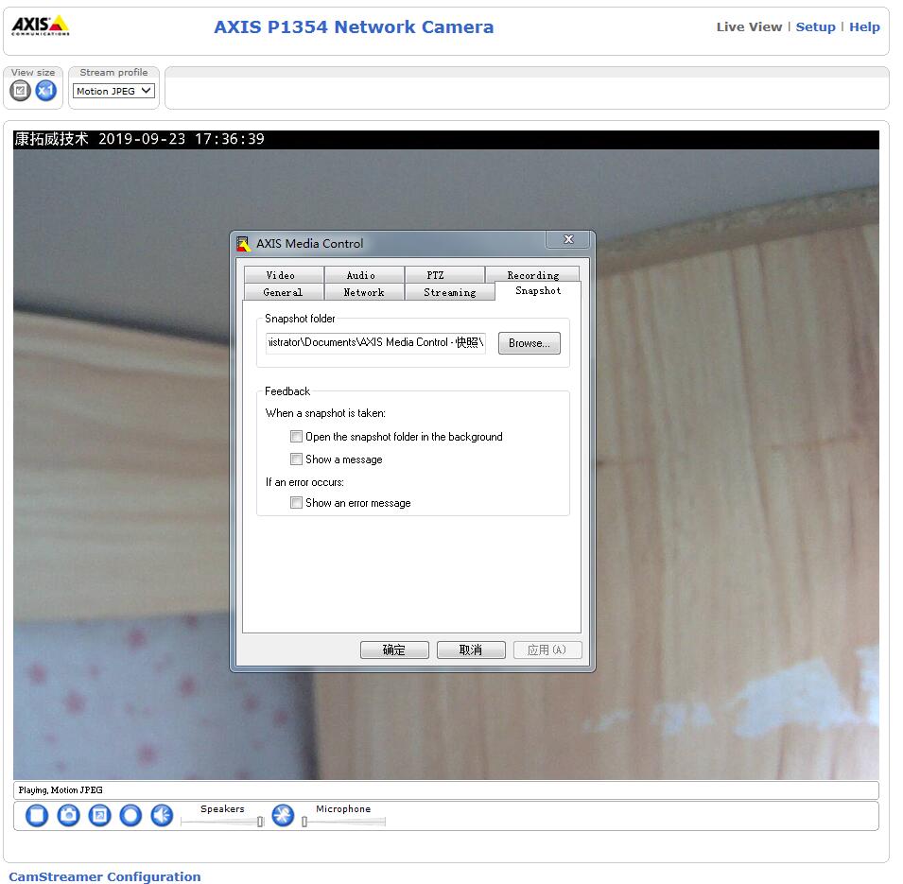This screenshot has height=884, width=903.
Task: Click the fit-to-window view size icon
Action: pyautogui.click(x=21, y=91)
